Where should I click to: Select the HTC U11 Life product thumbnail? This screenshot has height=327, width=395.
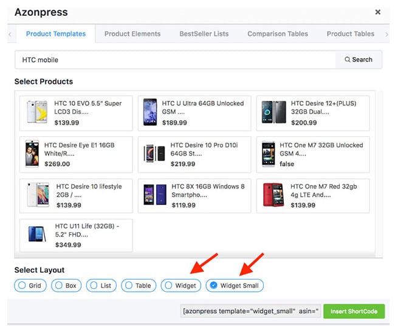(37, 235)
